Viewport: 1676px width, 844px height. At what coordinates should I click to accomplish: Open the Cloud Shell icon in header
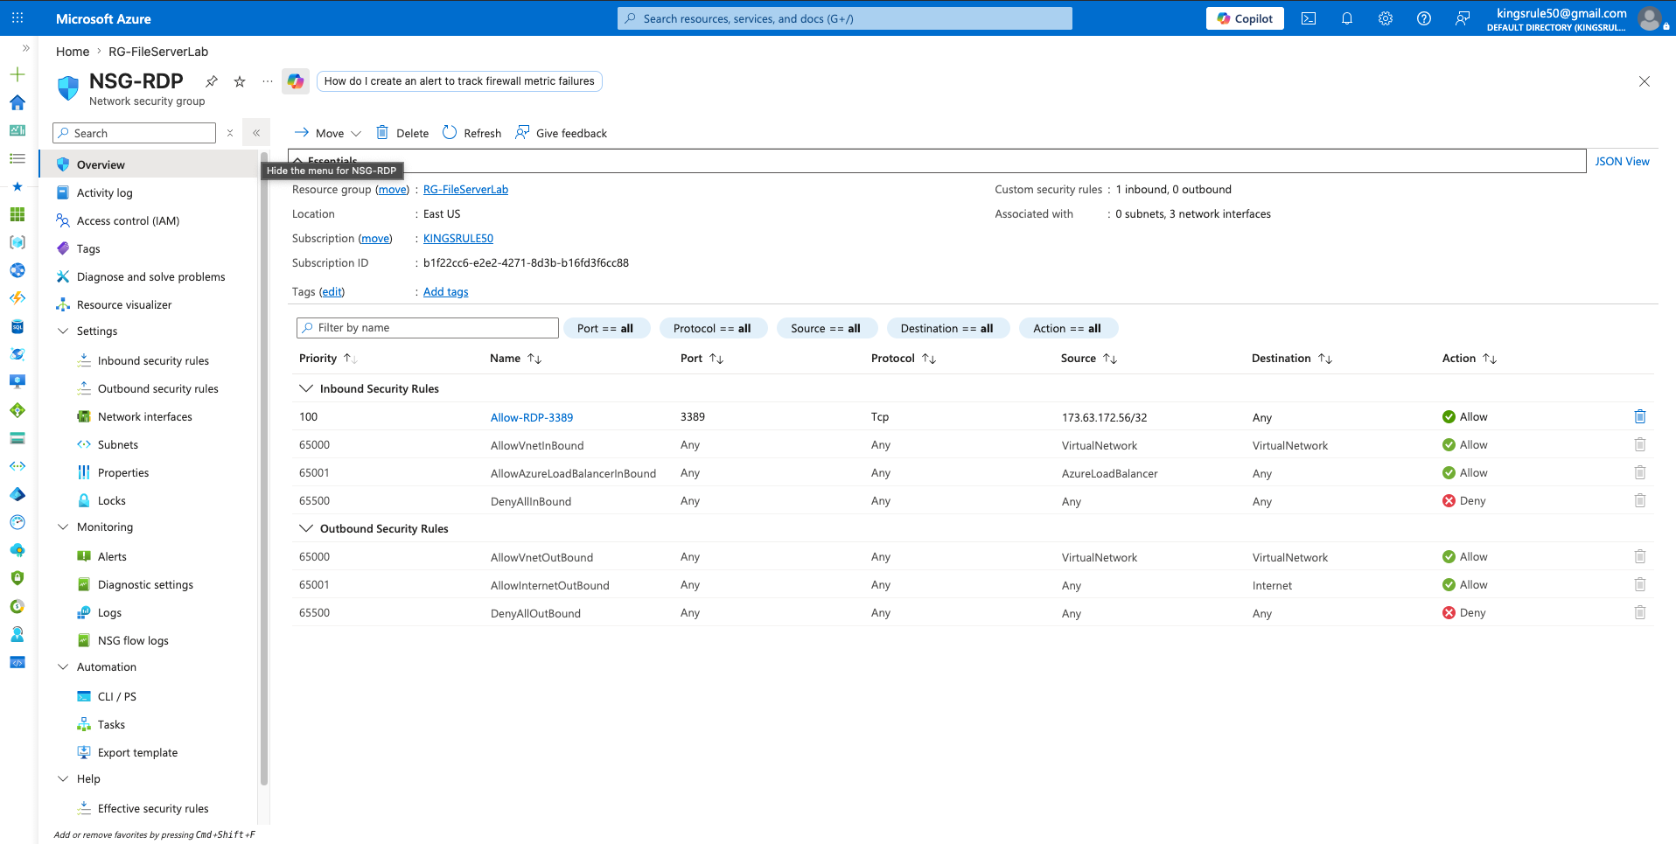coord(1309,18)
